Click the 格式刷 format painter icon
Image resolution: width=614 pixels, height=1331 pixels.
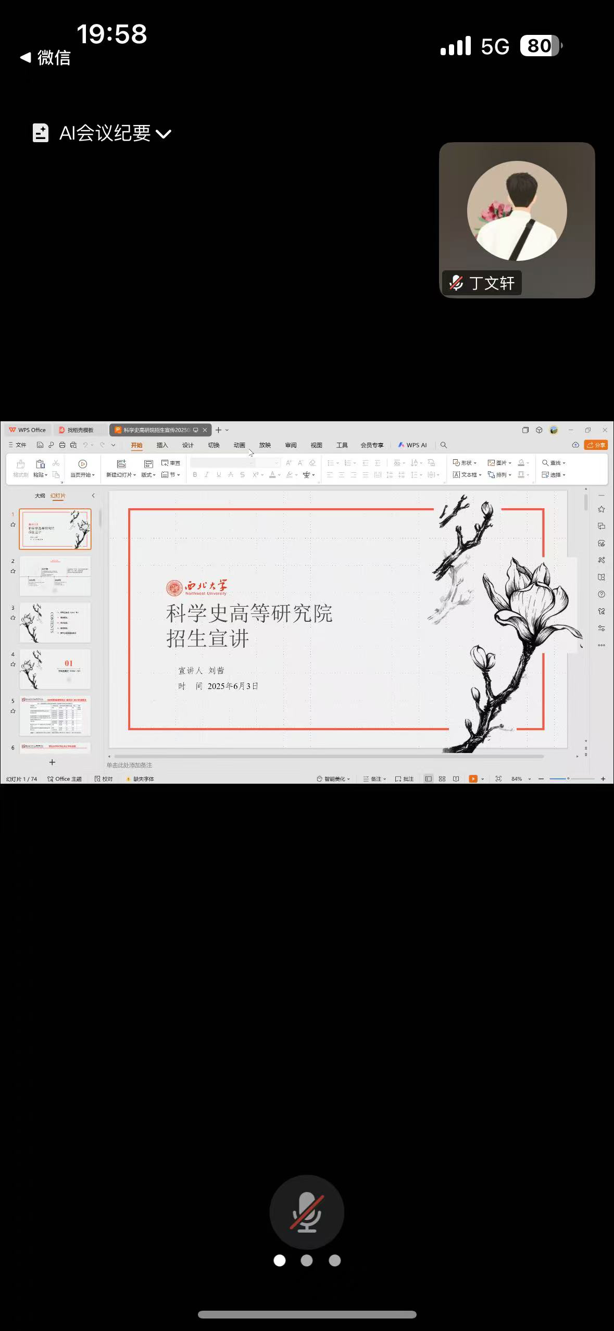coord(21,463)
